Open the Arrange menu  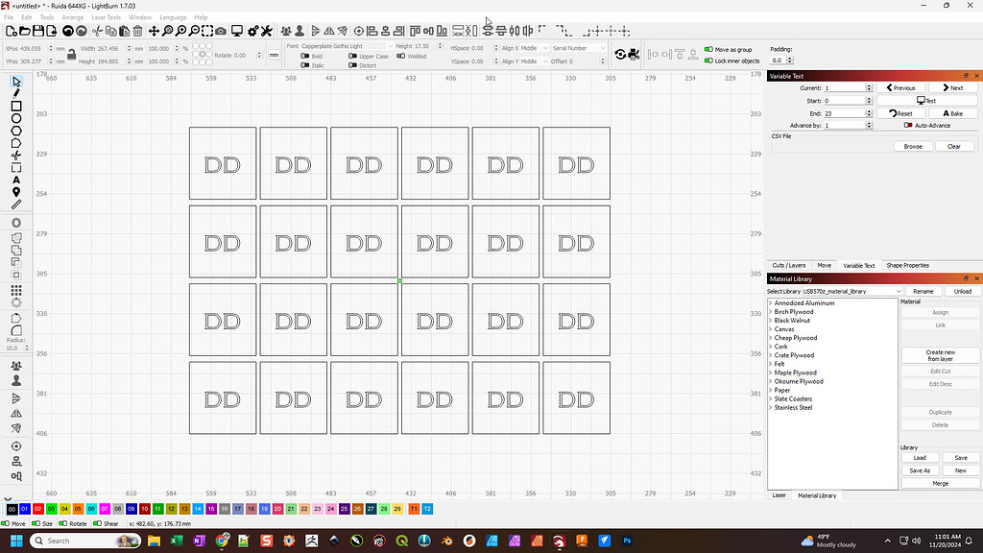(x=72, y=16)
